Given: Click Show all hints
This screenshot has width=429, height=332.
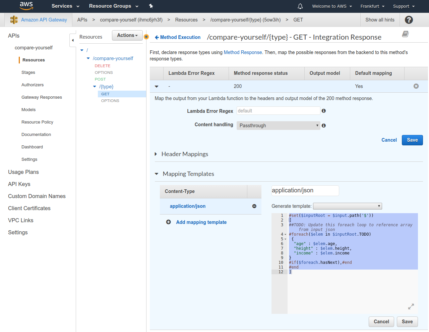Looking at the screenshot, I should [x=380, y=20].
